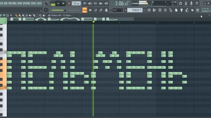Click the oscilloscope waveform display
The image size is (211, 118).
point(135,4)
